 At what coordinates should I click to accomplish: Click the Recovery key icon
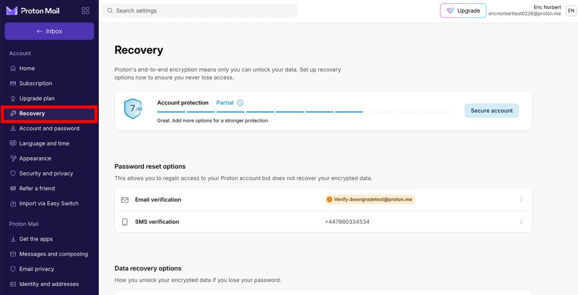[13, 113]
